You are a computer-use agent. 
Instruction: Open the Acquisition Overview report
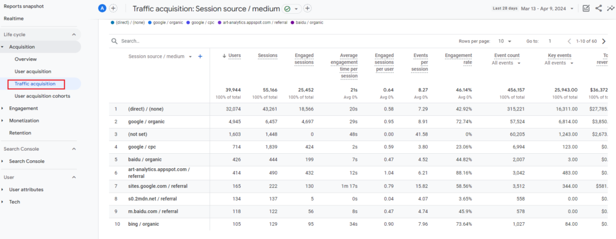(x=25, y=59)
